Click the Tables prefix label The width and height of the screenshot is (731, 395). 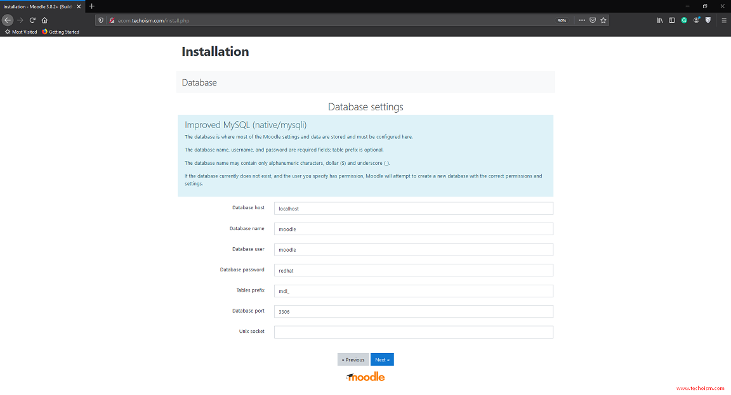pyautogui.click(x=251, y=290)
